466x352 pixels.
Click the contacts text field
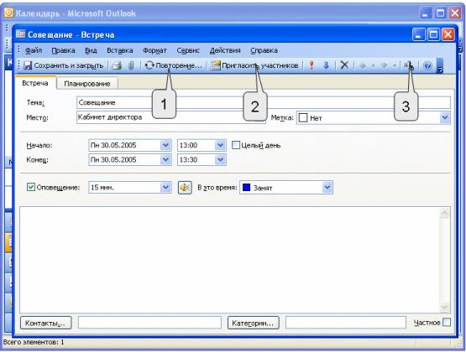click(x=149, y=323)
